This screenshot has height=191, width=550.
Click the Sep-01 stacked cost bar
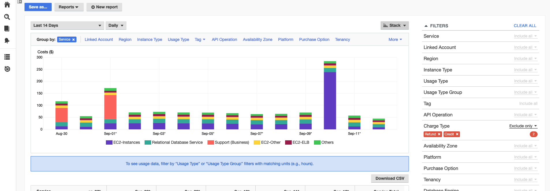point(110,109)
